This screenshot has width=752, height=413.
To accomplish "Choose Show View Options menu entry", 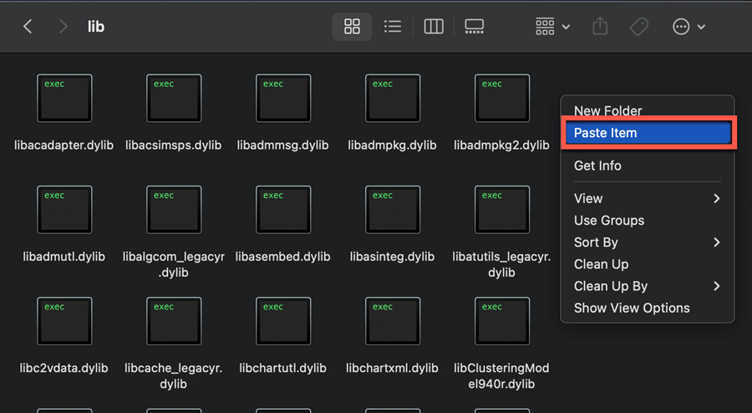I will click(x=648, y=308).
